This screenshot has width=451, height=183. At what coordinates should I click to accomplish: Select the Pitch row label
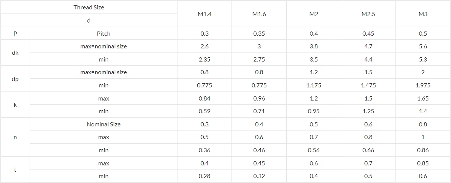[104, 34]
